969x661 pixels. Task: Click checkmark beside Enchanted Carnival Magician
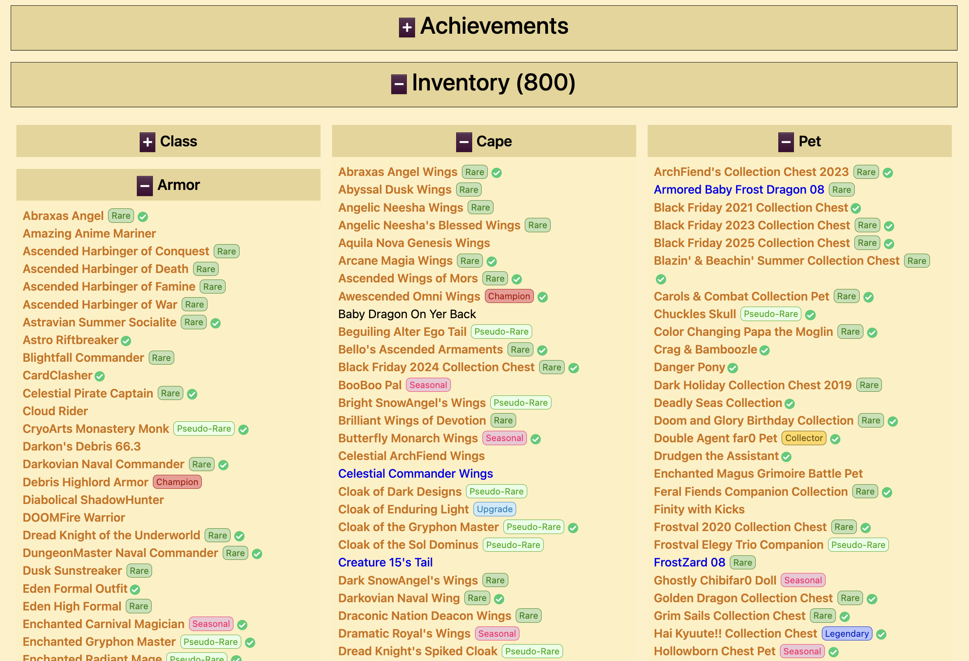tap(242, 625)
